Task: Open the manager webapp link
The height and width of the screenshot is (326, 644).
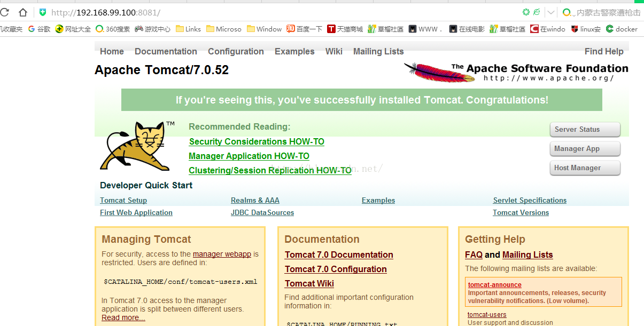Action: [x=222, y=254]
